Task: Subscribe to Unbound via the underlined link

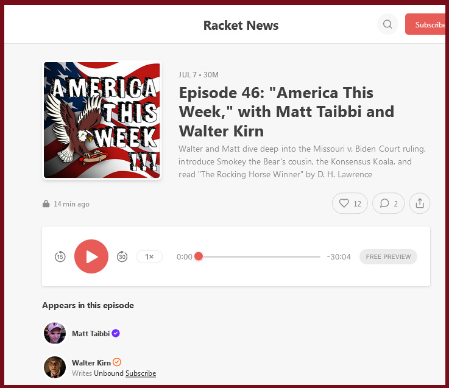Action: point(141,373)
